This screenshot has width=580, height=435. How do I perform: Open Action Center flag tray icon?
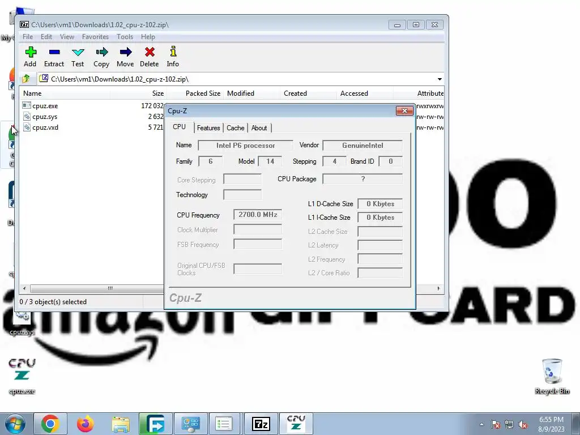[x=495, y=424]
